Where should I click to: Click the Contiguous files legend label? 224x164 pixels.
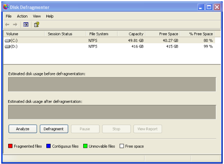click(65, 146)
